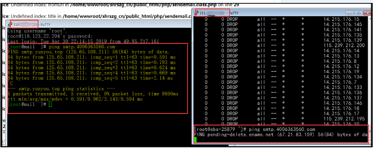Maximize the right PuTTY window

pyautogui.click(x=359, y=13)
